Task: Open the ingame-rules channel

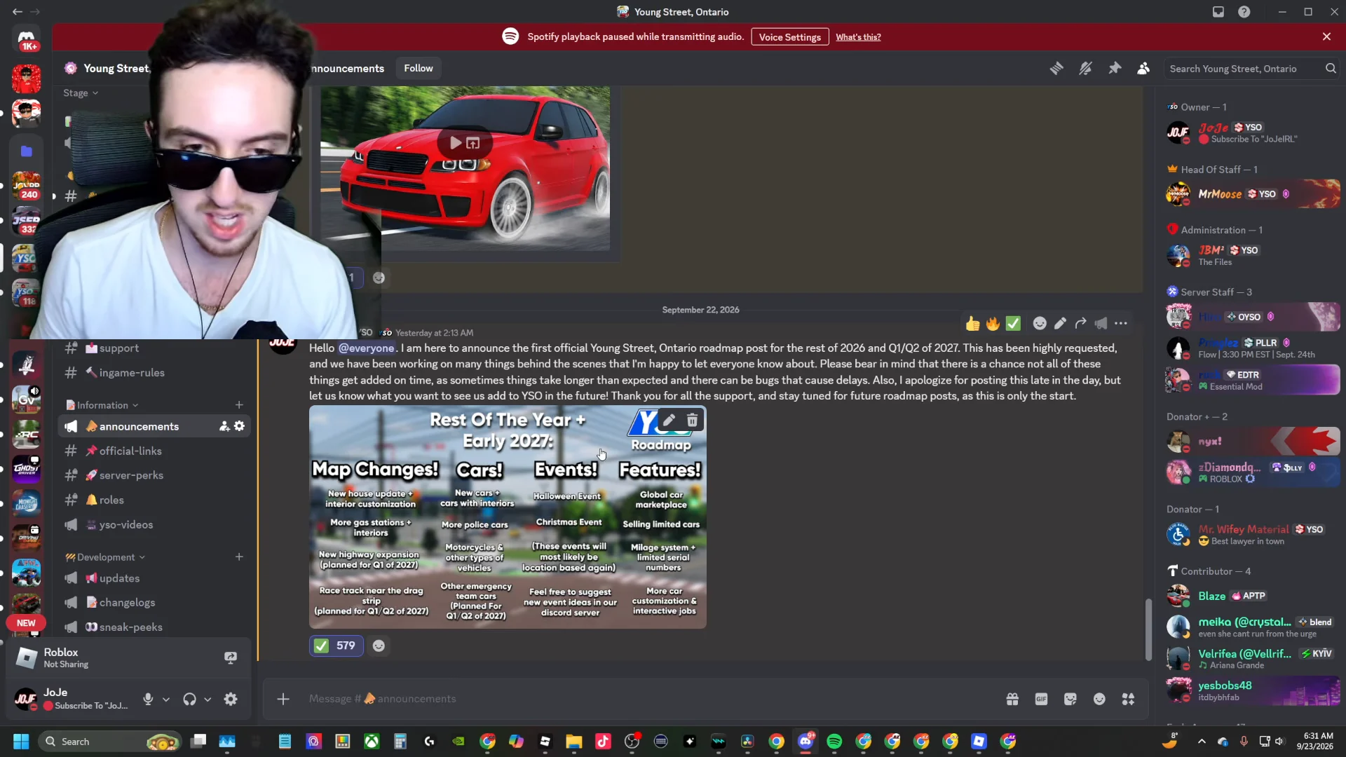Action: pyautogui.click(x=154, y=373)
